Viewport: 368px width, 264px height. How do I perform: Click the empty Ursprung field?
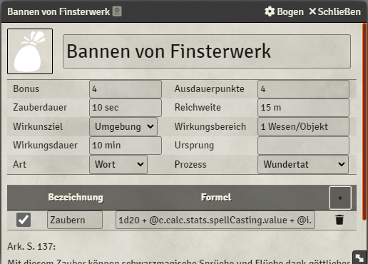click(303, 146)
